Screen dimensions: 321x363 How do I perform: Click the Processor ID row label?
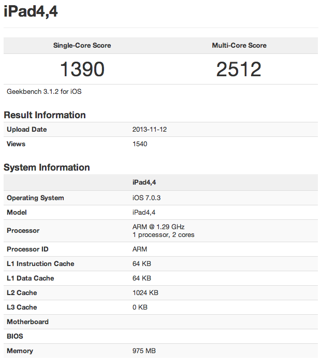(x=28, y=249)
